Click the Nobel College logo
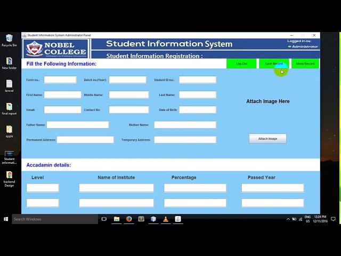The height and width of the screenshot is (256, 341). (x=55, y=49)
